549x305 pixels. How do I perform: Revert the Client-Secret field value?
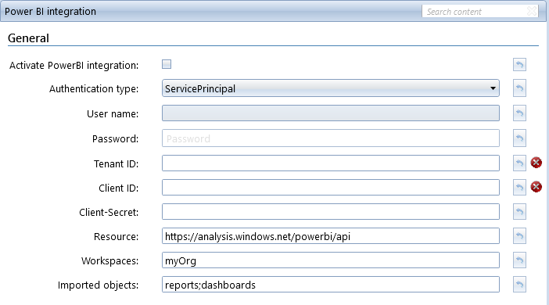[519, 212]
